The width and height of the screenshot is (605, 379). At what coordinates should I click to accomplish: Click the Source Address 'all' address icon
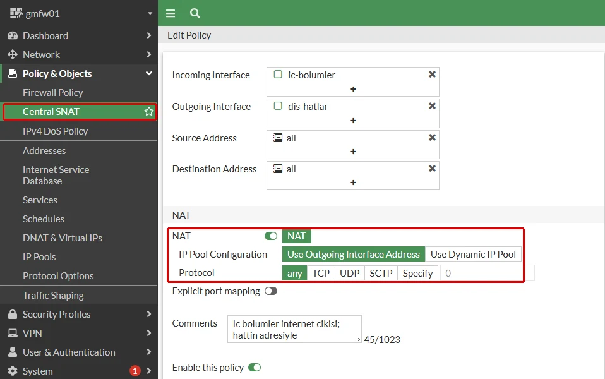(278, 138)
